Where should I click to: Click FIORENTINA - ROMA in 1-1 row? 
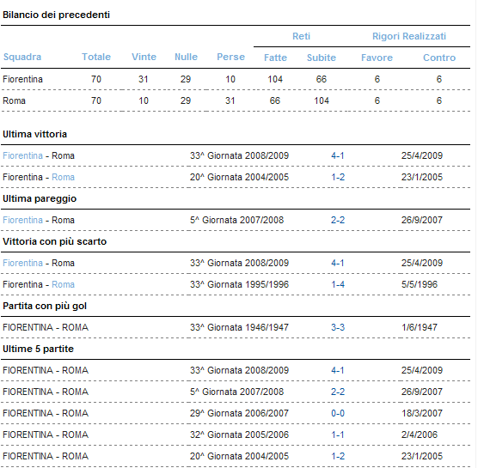46,435
